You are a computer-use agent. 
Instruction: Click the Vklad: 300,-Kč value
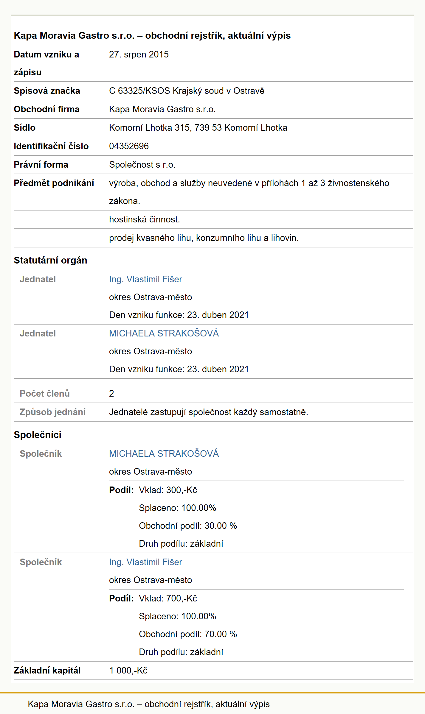click(168, 490)
